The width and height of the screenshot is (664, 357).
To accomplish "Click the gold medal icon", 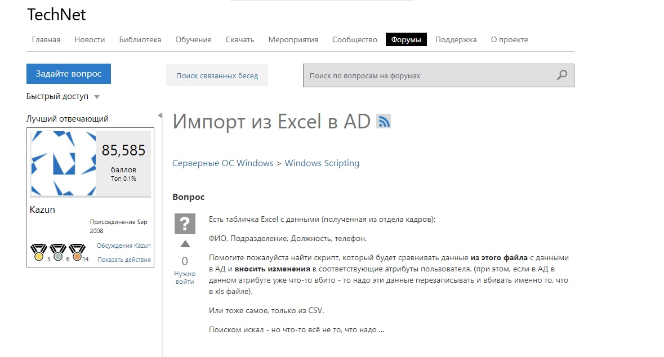I will 39,252.
